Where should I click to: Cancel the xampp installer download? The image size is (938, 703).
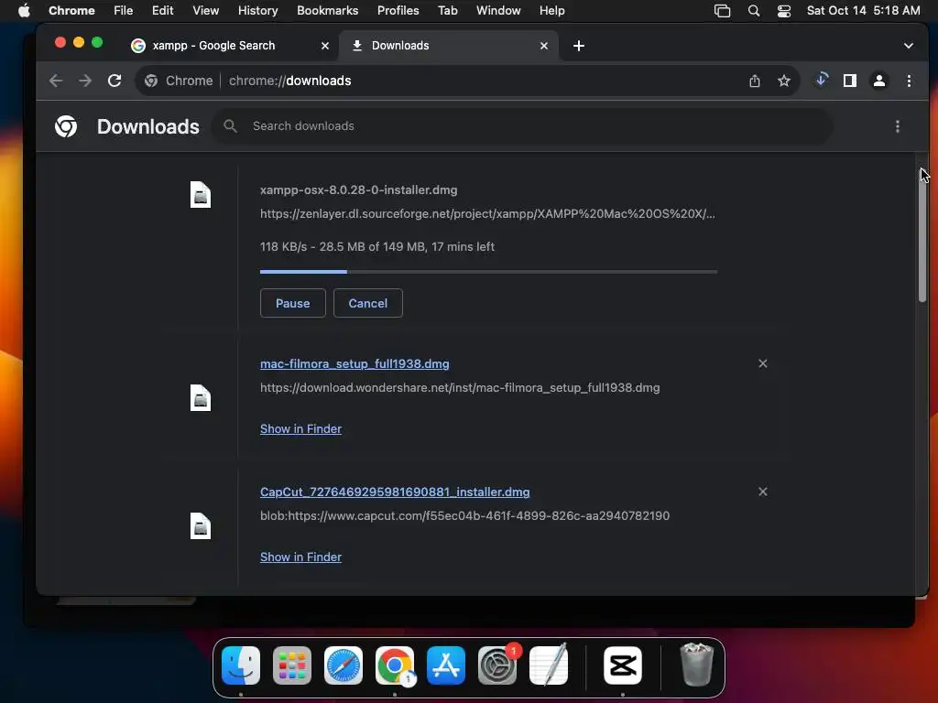tap(368, 303)
